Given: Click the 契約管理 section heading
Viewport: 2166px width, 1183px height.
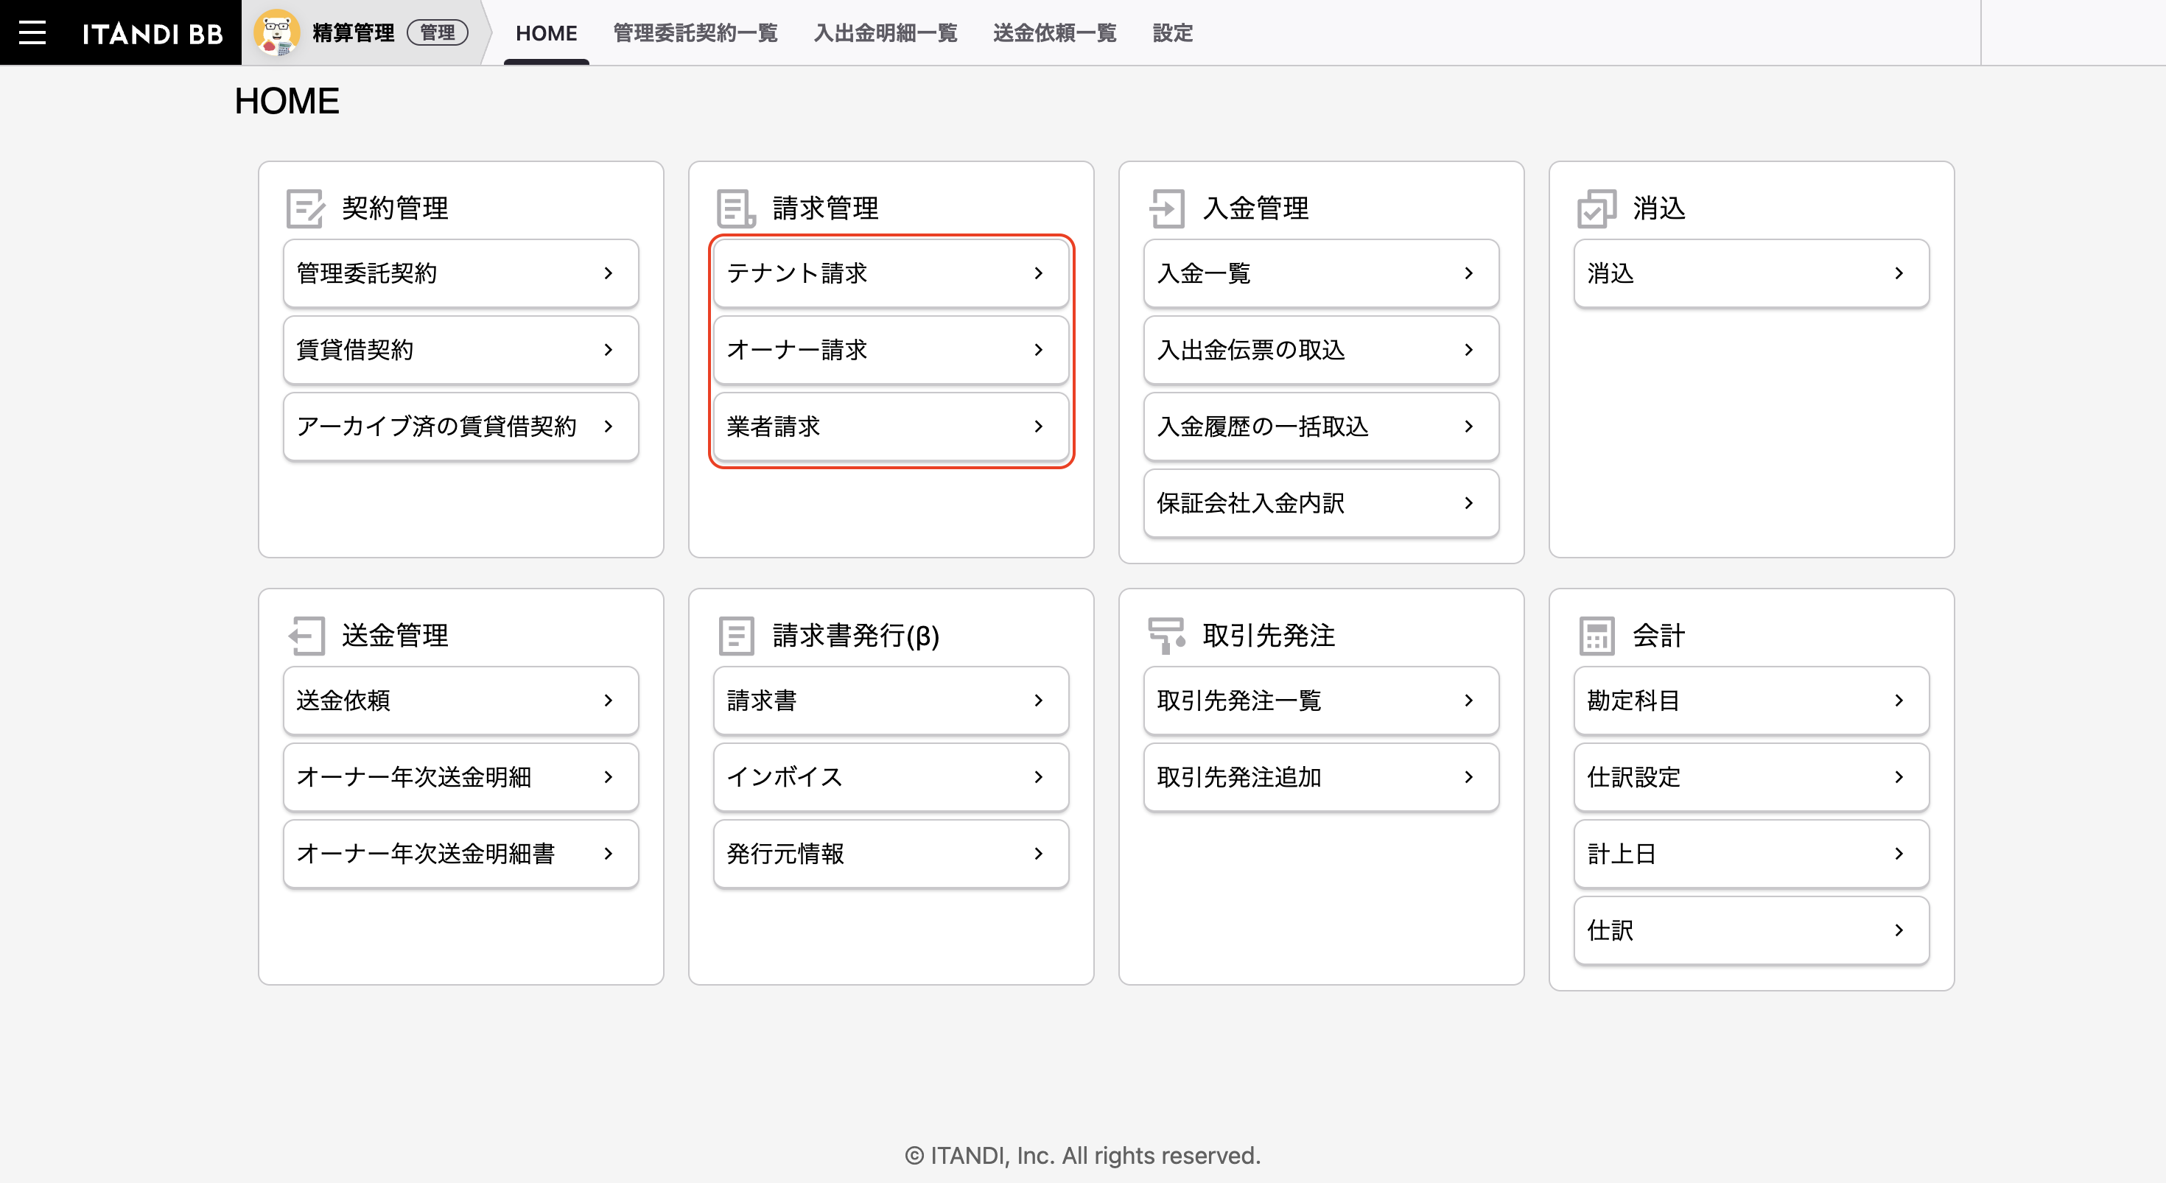Looking at the screenshot, I should (x=394, y=208).
